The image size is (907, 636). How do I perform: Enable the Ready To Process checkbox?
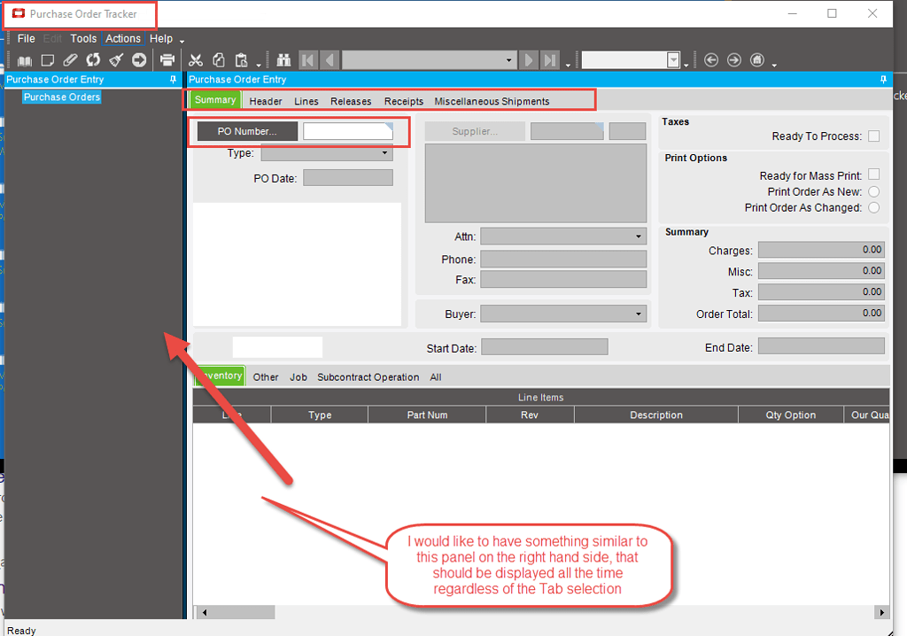pos(874,136)
